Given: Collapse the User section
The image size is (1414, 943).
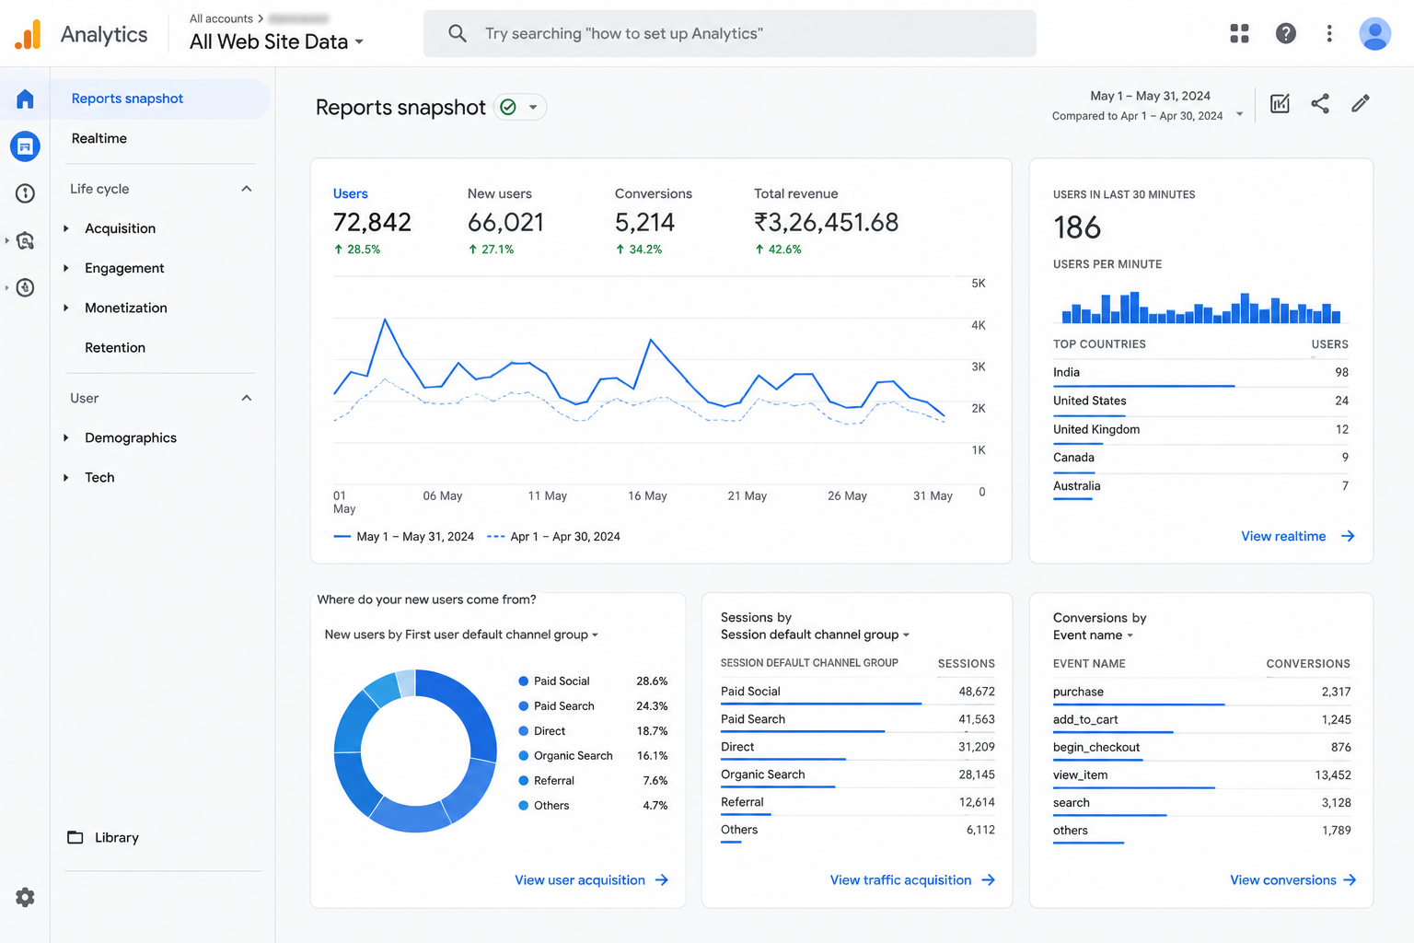Looking at the screenshot, I should click(x=247, y=398).
